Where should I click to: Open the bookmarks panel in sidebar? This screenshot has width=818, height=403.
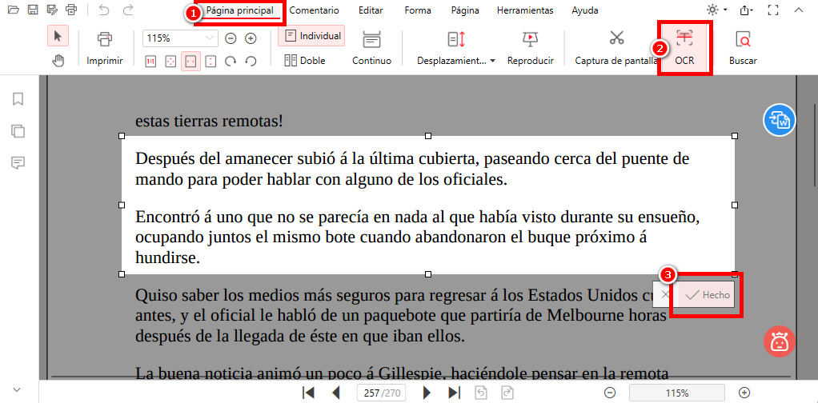pyautogui.click(x=18, y=99)
